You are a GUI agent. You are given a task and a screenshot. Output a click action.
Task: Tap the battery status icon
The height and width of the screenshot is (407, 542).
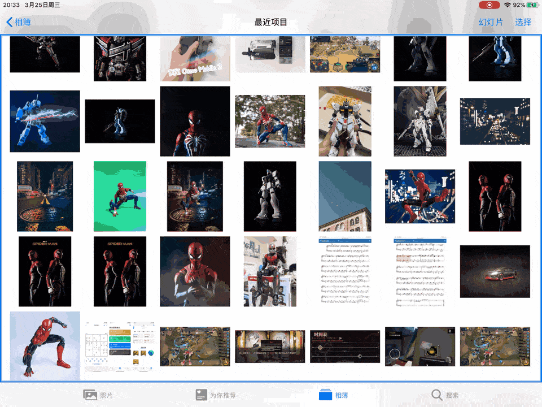[x=532, y=5]
